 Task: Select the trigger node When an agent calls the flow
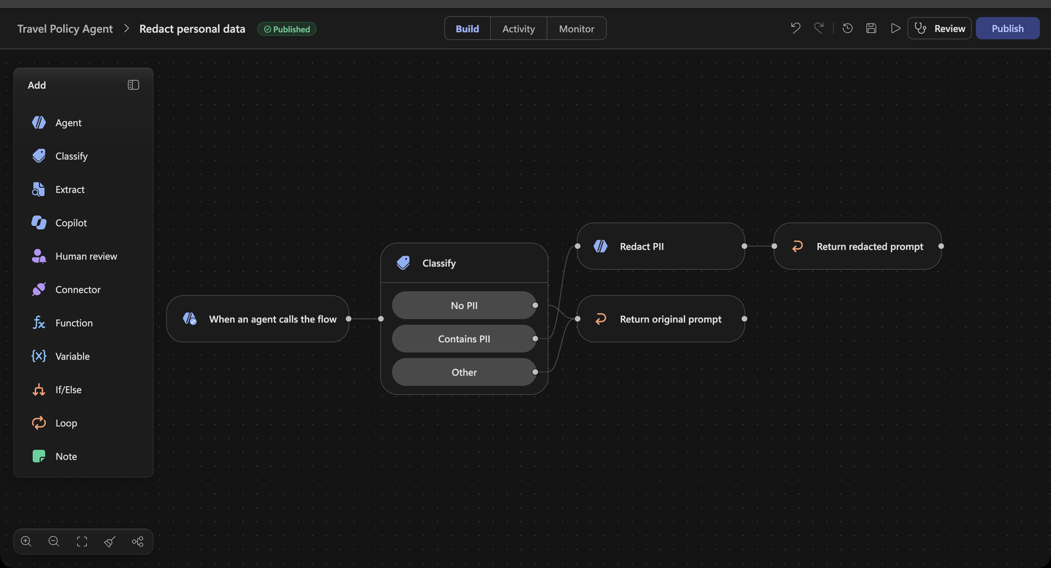[x=257, y=319]
